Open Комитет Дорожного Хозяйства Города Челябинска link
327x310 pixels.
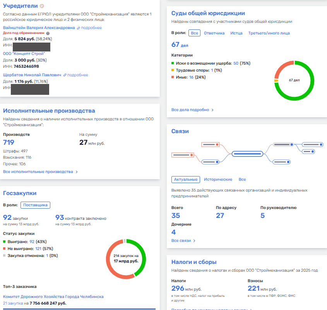click(x=53, y=297)
